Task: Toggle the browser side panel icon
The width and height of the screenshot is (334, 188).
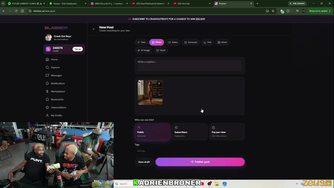Action: click(x=22, y=11)
